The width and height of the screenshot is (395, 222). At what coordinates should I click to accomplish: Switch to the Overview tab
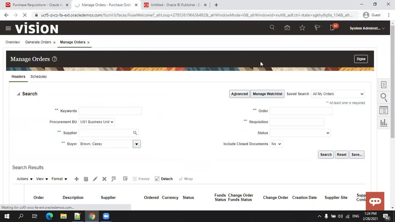tap(13, 42)
